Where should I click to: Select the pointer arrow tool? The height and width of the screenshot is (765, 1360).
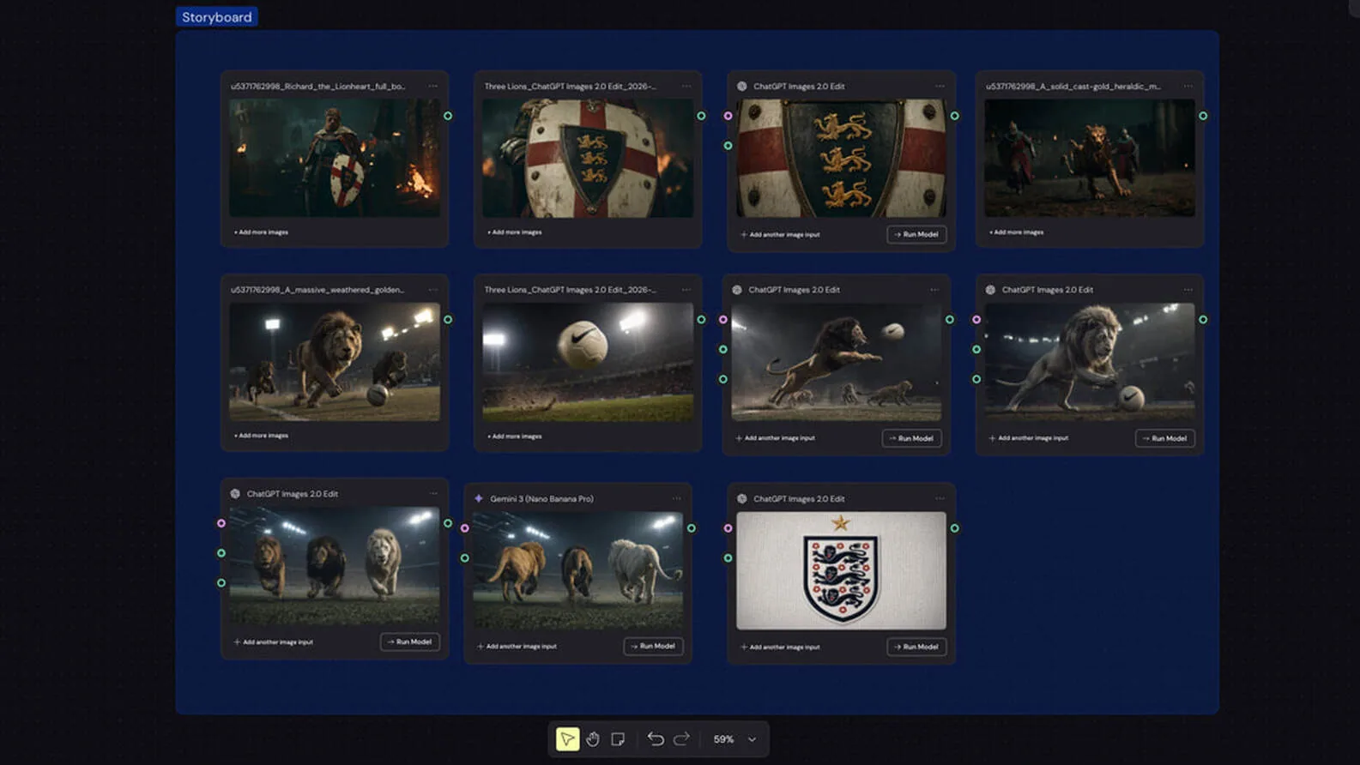pos(567,739)
